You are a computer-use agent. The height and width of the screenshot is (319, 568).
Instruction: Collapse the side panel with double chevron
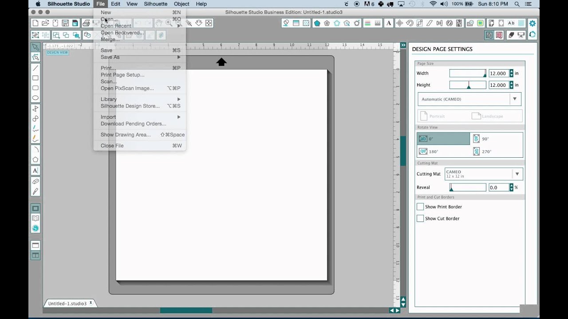403,45
